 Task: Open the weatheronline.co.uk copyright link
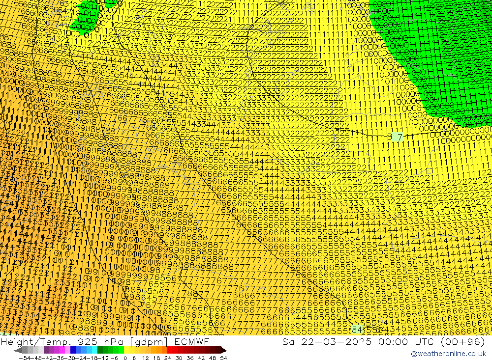[448, 354]
